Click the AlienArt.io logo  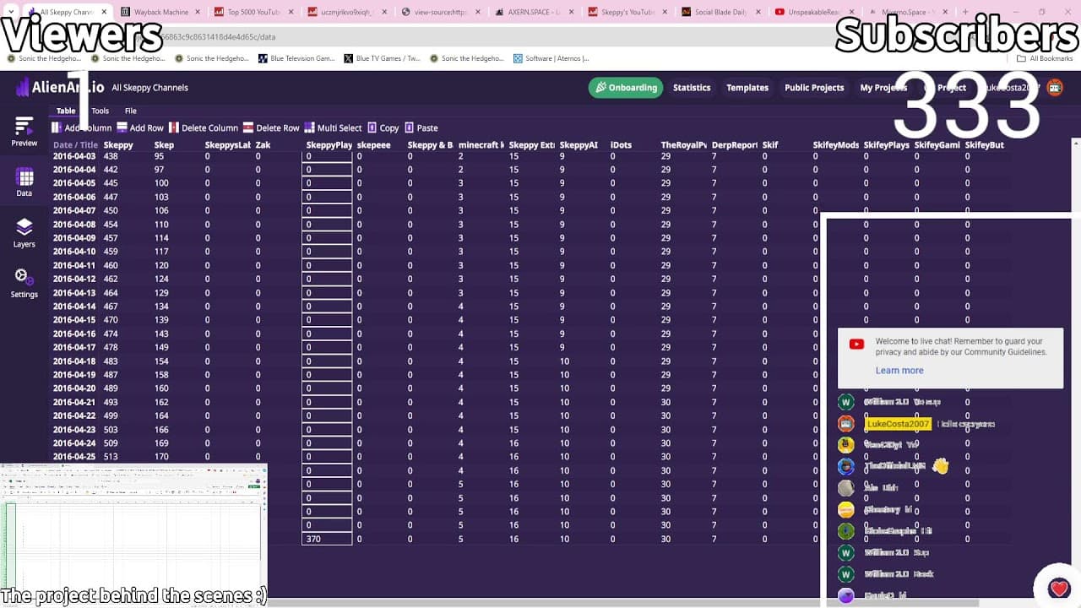click(x=59, y=87)
